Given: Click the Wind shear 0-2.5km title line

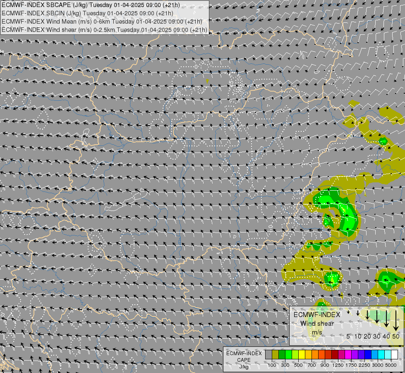Looking at the screenshot, I should pos(104,30).
